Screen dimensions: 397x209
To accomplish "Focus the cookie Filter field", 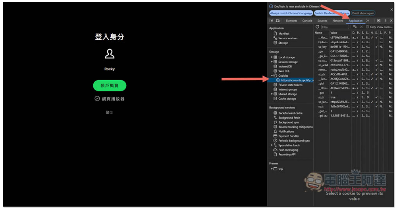I will coord(335,27).
